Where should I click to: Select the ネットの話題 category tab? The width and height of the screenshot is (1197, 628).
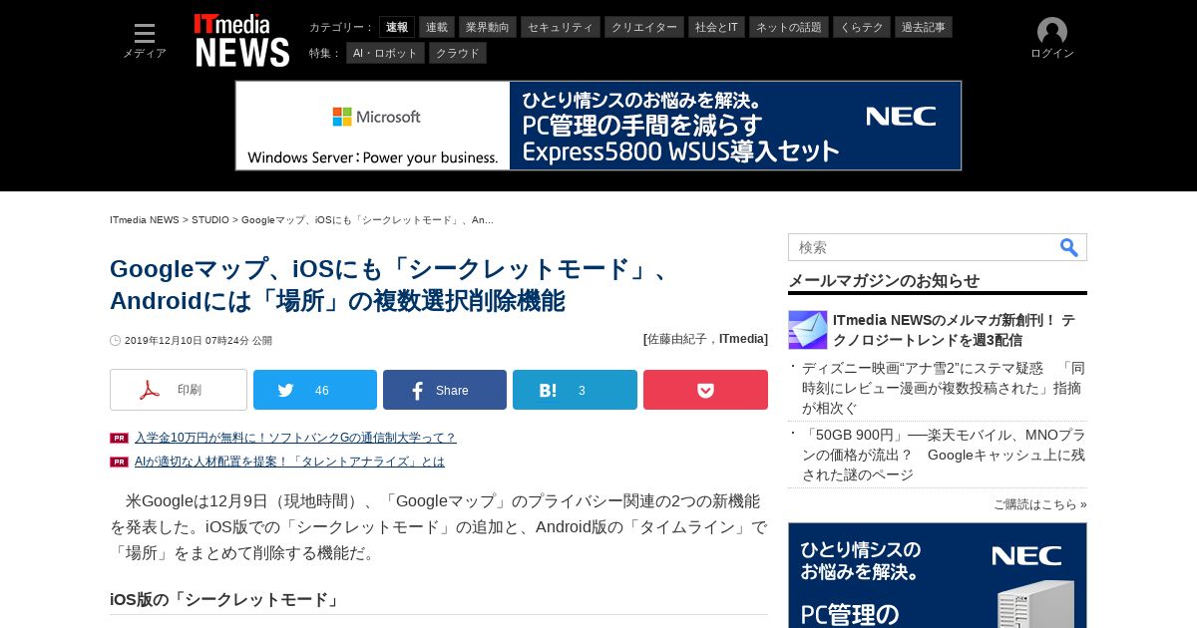click(789, 27)
